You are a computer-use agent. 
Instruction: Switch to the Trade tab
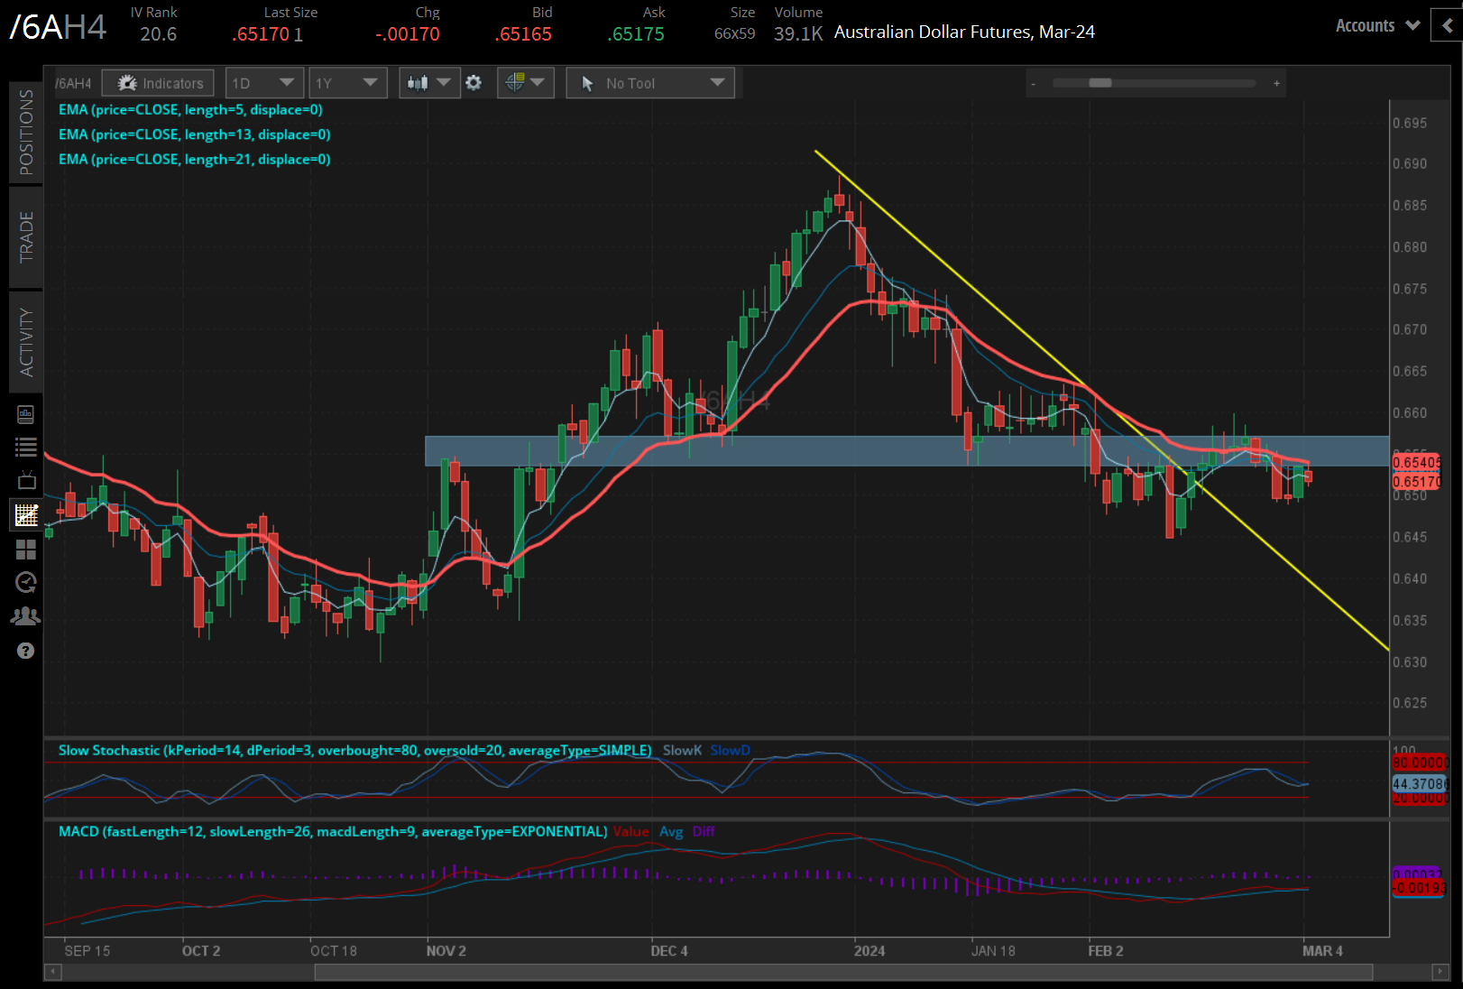pyautogui.click(x=26, y=236)
